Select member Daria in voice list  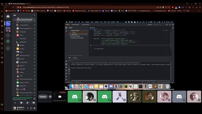coord(26,35)
